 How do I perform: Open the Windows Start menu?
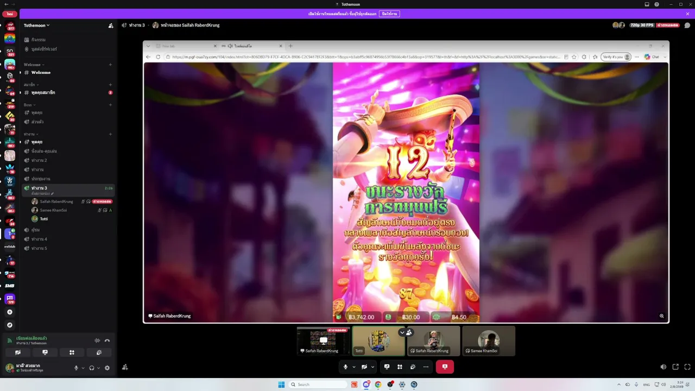pyautogui.click(x=281, y=384)
